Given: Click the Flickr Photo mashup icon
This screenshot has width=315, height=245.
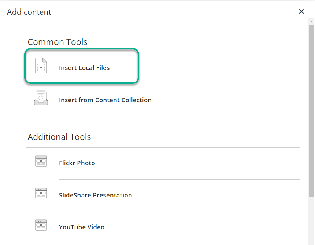Looking at the screenshot, I should tap(41, 161).
